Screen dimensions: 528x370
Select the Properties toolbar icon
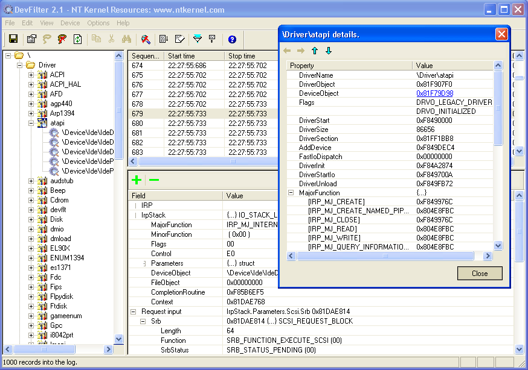[x=31, y=37]
